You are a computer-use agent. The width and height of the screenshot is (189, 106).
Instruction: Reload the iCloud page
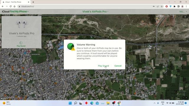point(11,6)
